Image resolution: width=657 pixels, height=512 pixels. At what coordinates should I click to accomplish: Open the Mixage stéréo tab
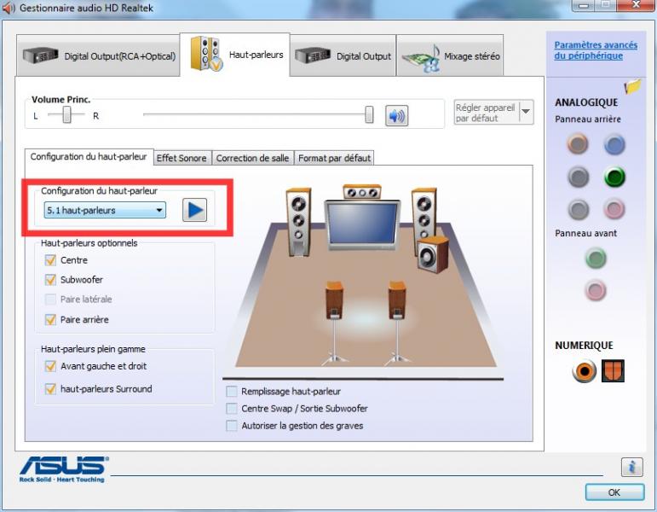(x=450, y=55)
